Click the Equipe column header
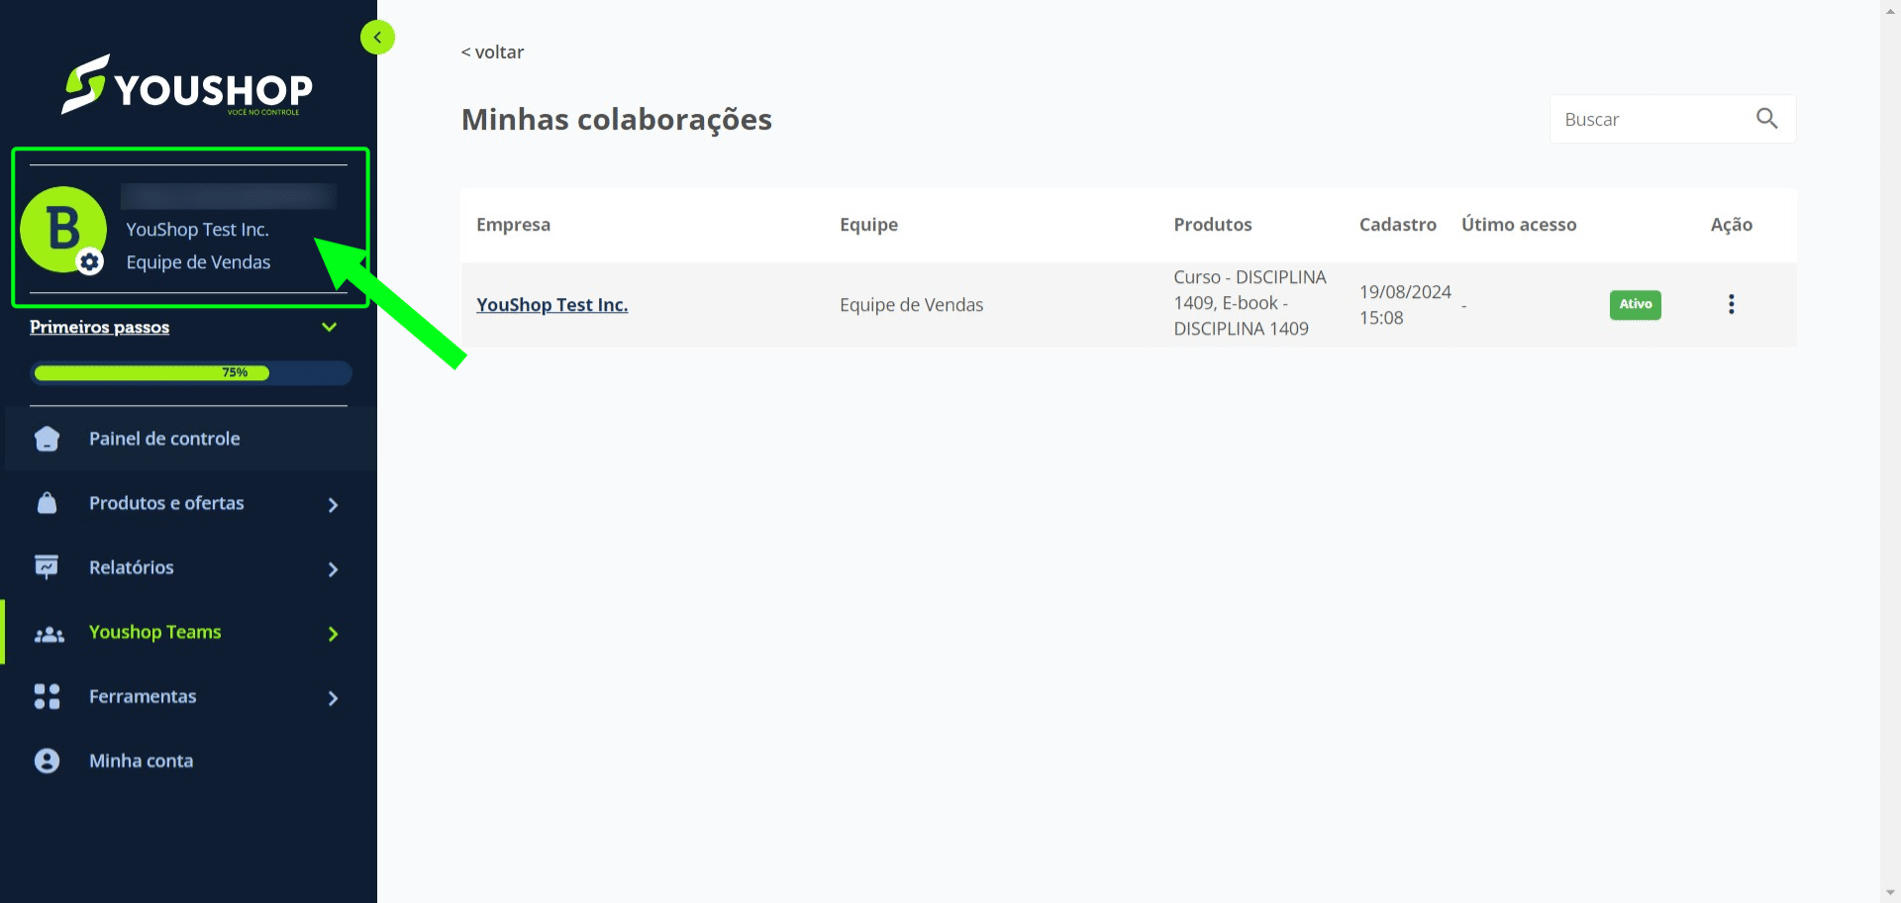 coord(868,225)
